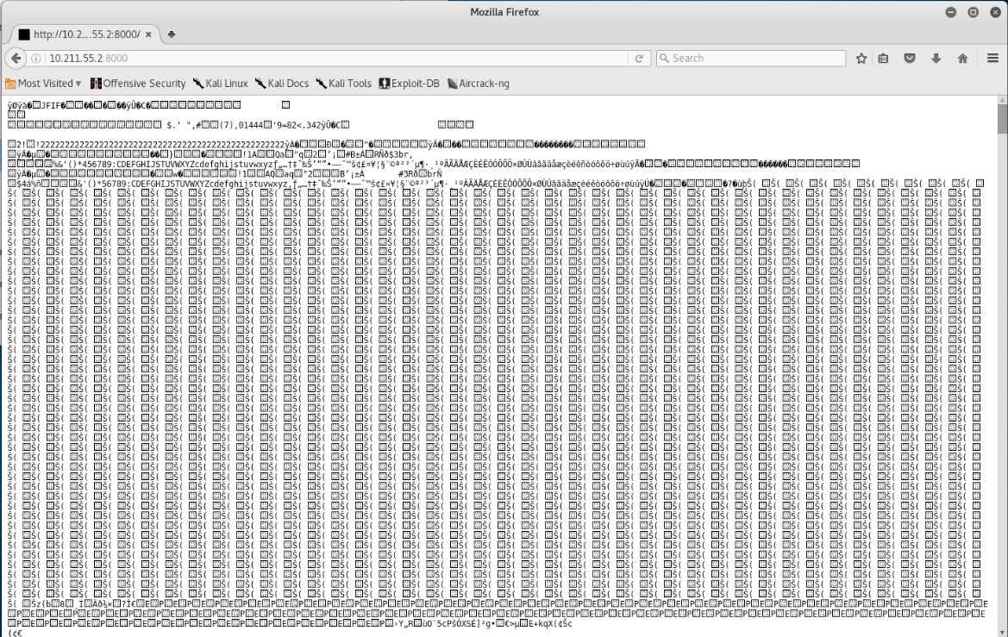Open the Kali Linux bookmark

221,84
